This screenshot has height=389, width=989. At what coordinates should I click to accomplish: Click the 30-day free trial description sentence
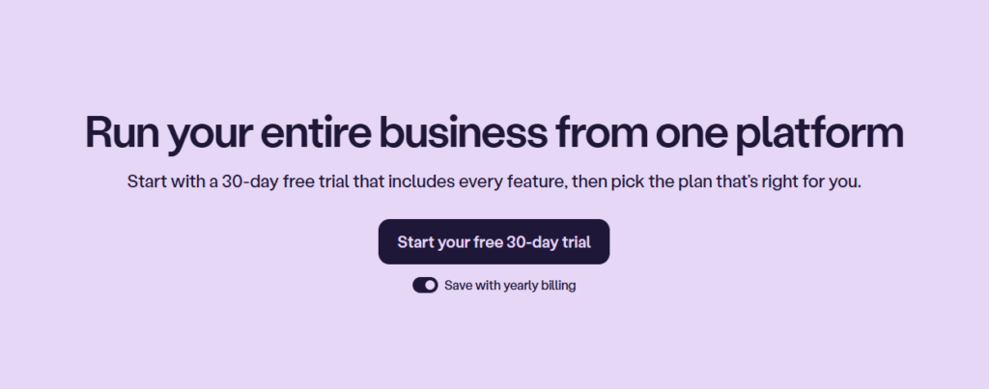click(x=494, y=181)
